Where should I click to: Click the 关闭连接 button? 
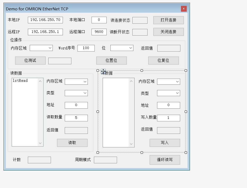[x=168, y=32]
